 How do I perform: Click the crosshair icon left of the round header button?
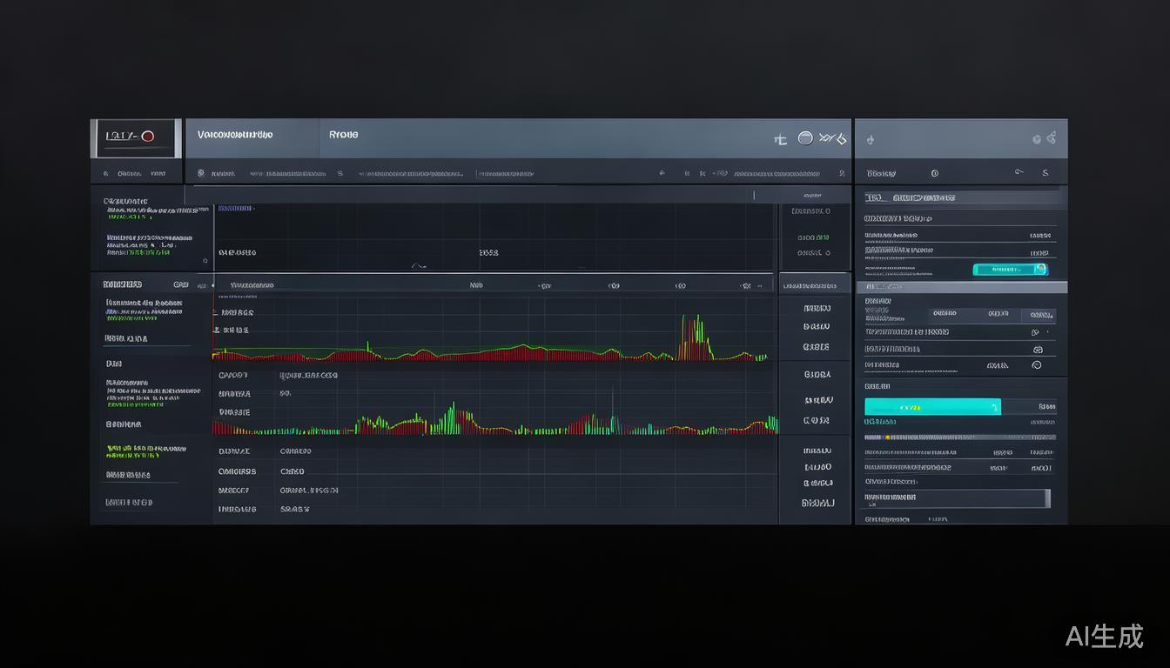(x=781, y=139)
